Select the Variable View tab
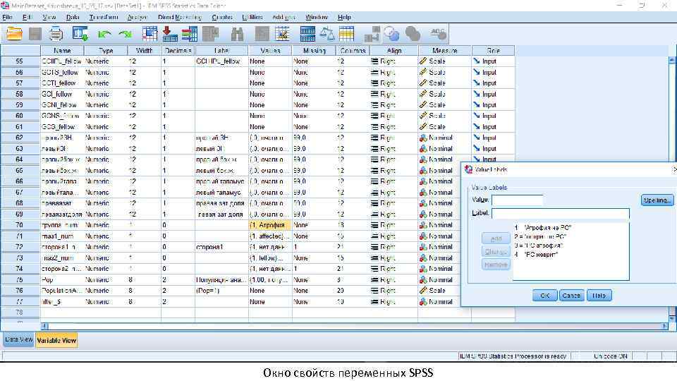The image size is (677, 381). [56, 340]
